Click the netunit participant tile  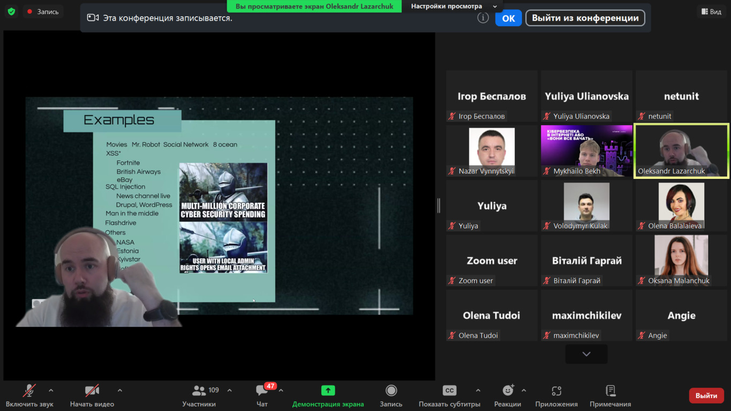pyautogui.click(x=681, y=96)
